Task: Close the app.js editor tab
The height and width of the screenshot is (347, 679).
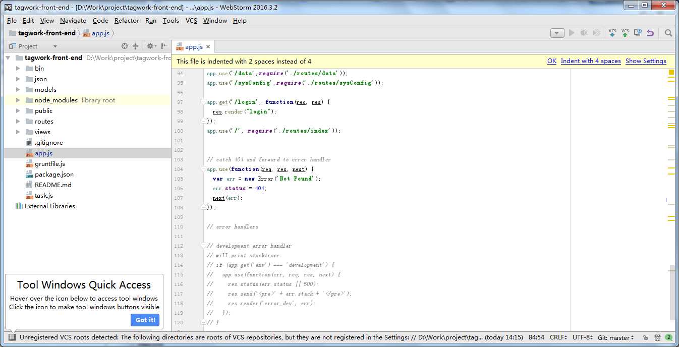Action: point(208,46)
